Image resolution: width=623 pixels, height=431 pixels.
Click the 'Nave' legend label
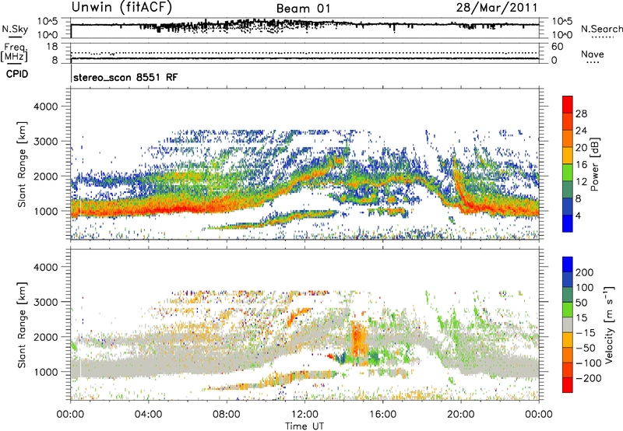point(592,54)
